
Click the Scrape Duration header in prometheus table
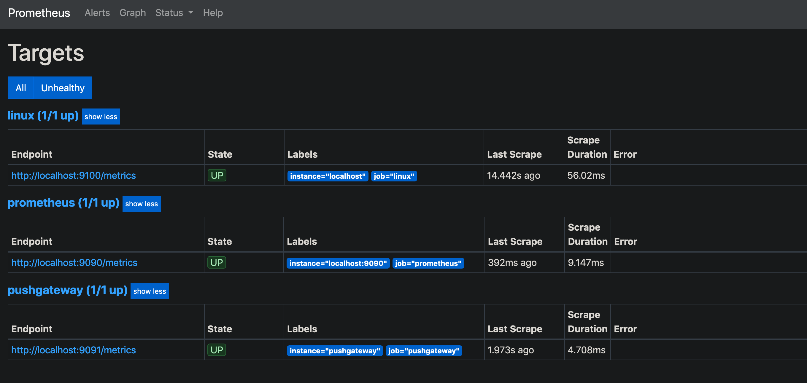(587, 234)
